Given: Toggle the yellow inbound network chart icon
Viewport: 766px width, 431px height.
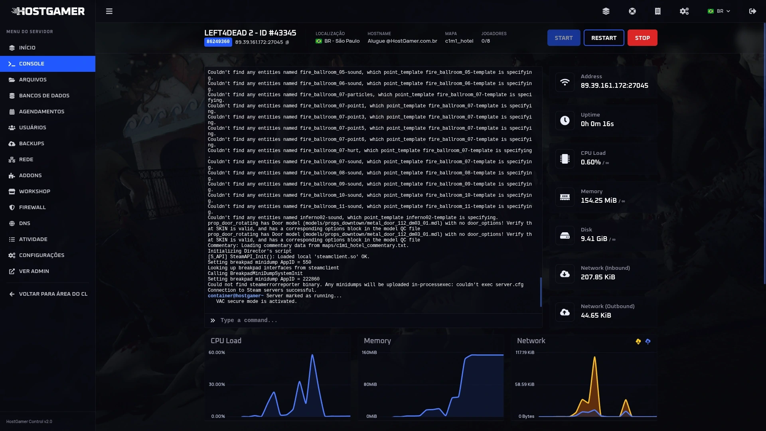Looking at the screenshot, I should click(638, 341).
